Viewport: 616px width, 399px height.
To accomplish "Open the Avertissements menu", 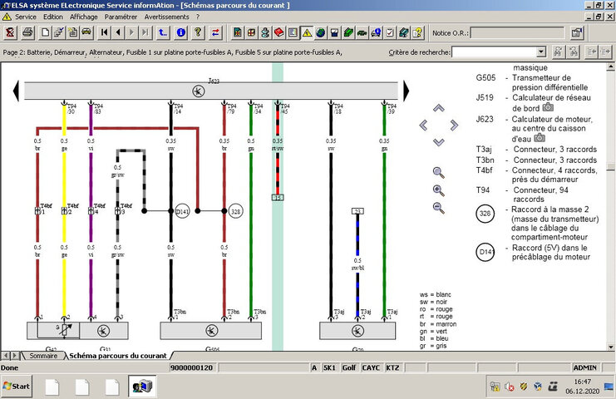I will pyautogui.click(x=166, y=17).
